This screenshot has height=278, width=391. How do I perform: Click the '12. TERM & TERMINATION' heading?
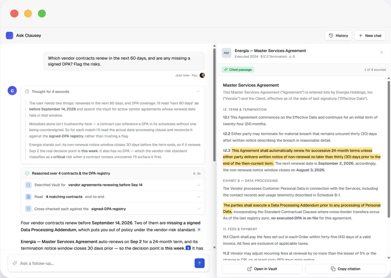pyautogui.click(x=245, y=109)
